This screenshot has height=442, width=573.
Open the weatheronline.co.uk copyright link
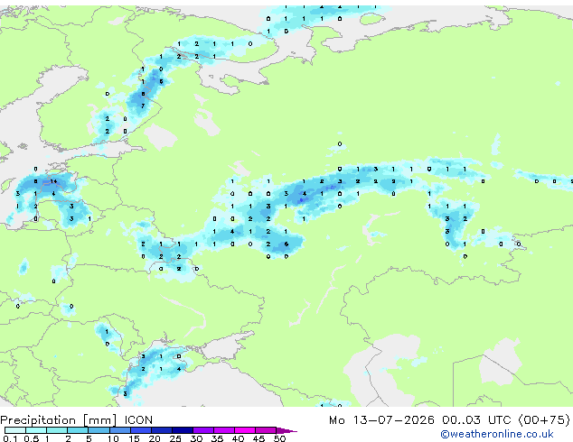click(x=497, y=434)
